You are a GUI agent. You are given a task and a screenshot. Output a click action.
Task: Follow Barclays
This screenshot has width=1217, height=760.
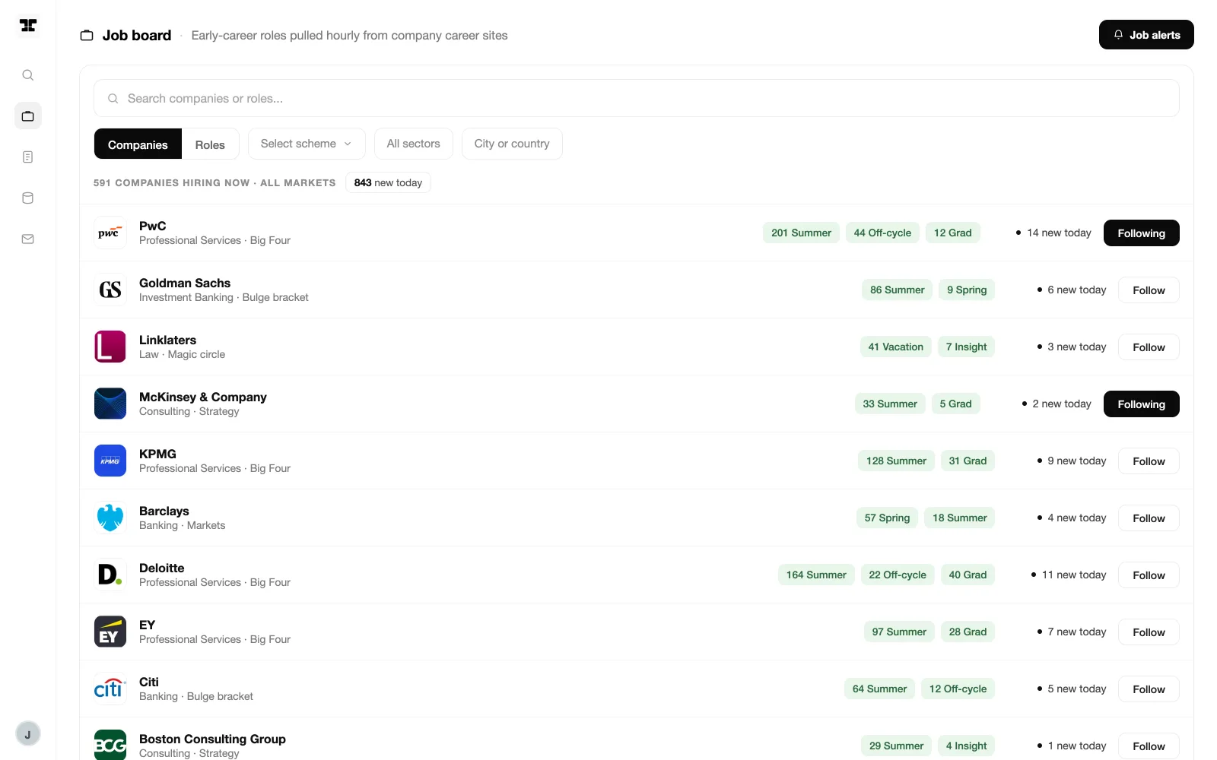(1149, 518)
